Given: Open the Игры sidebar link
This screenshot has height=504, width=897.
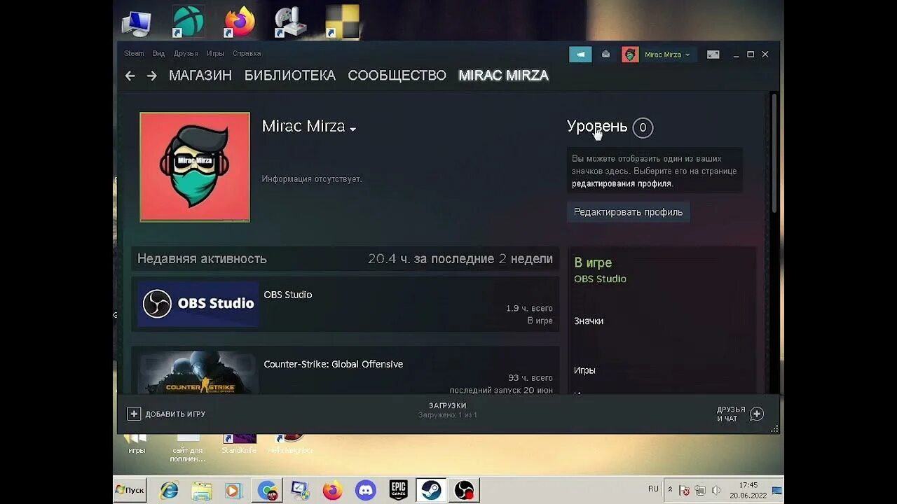Looking at the screenshot, I should point(584,370).
